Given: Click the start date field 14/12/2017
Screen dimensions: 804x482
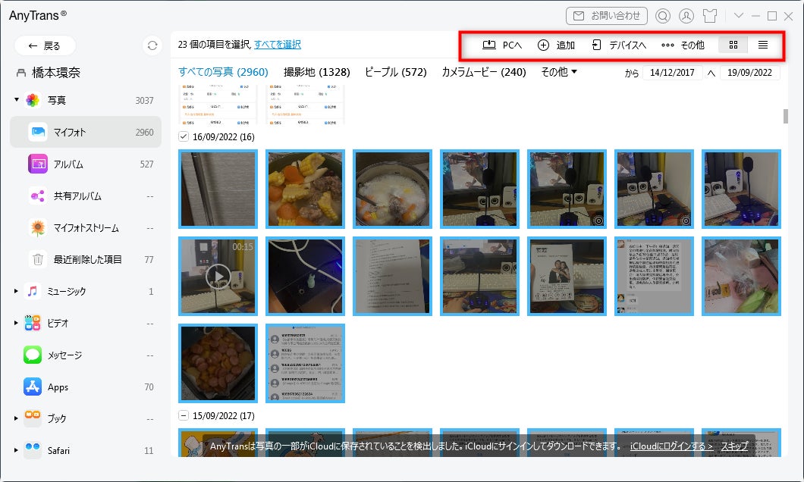Looking at the screenshot, I should click(672, 73).
